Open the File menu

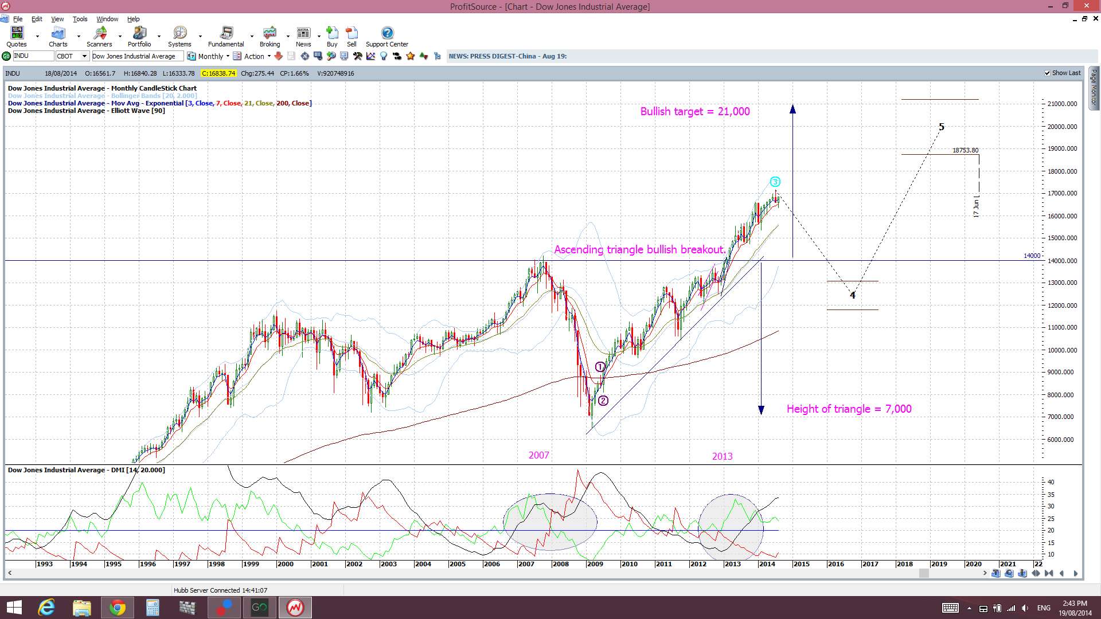point(18,19)
